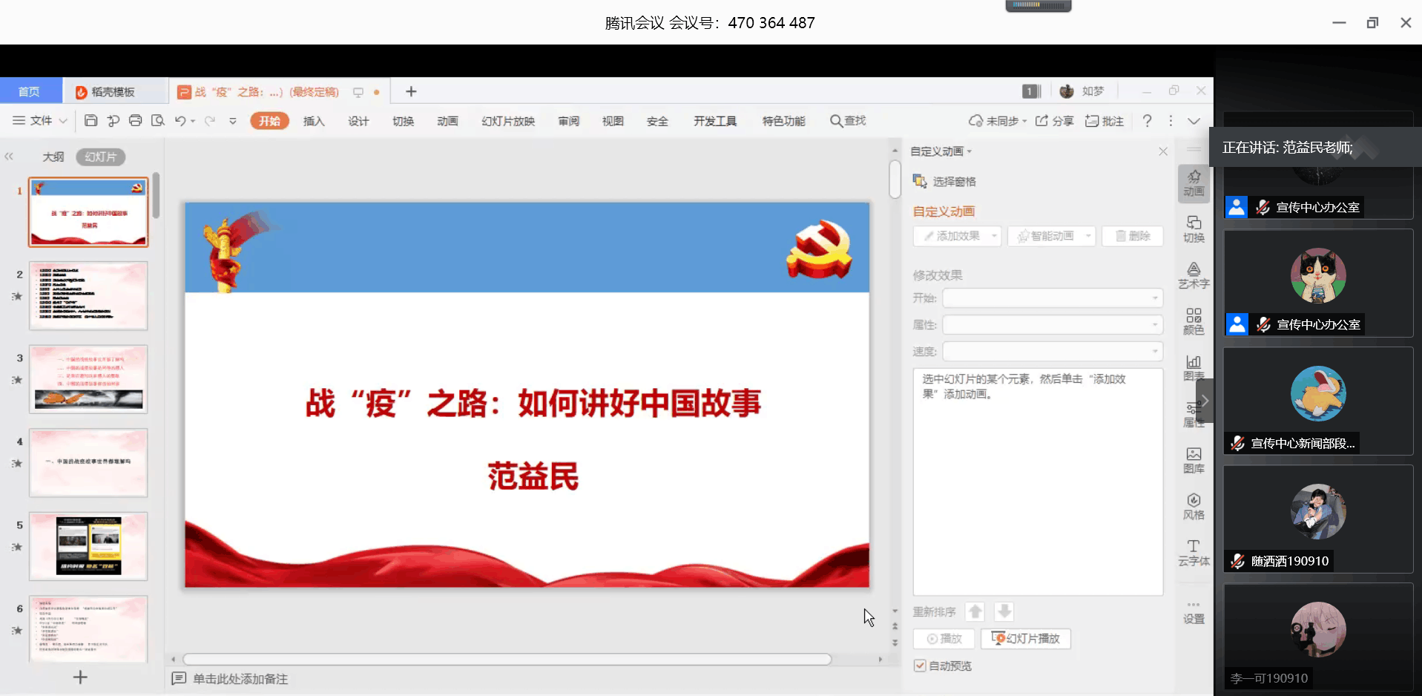
Task: Click the save icon in toolbar
Action: [x=90, y=120]
